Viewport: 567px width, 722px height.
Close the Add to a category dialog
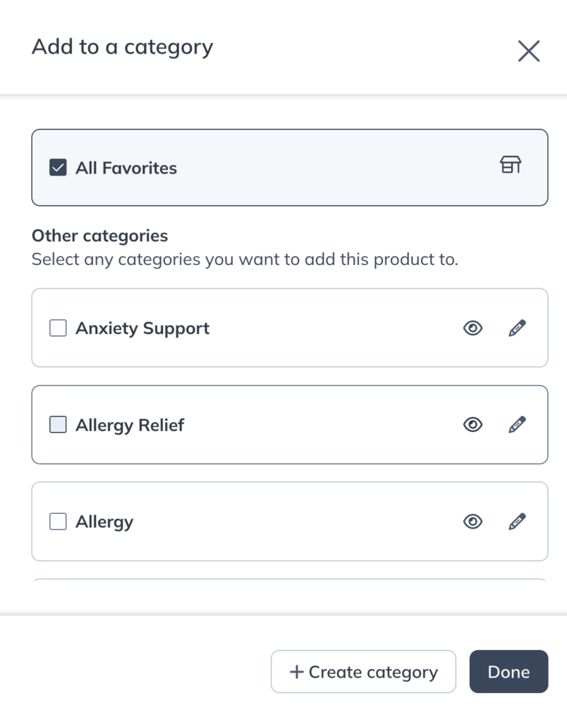528,51
